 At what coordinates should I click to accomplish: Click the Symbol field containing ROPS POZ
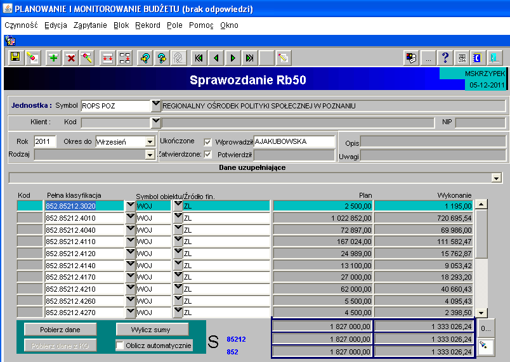[116, 106]
